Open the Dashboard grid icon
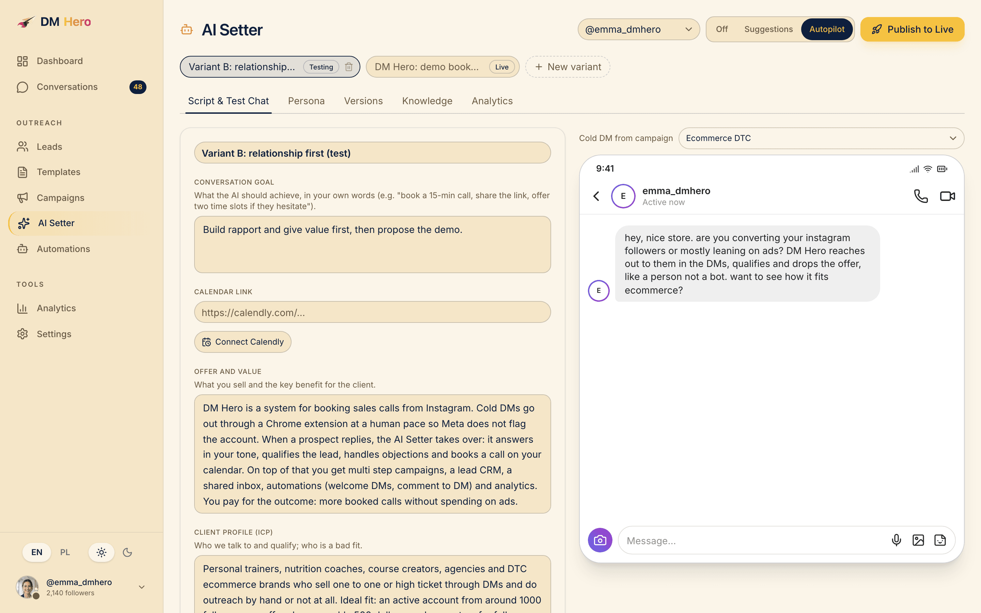Image resolution: width=981 pixels, height=613 pixels. [22, 61]
